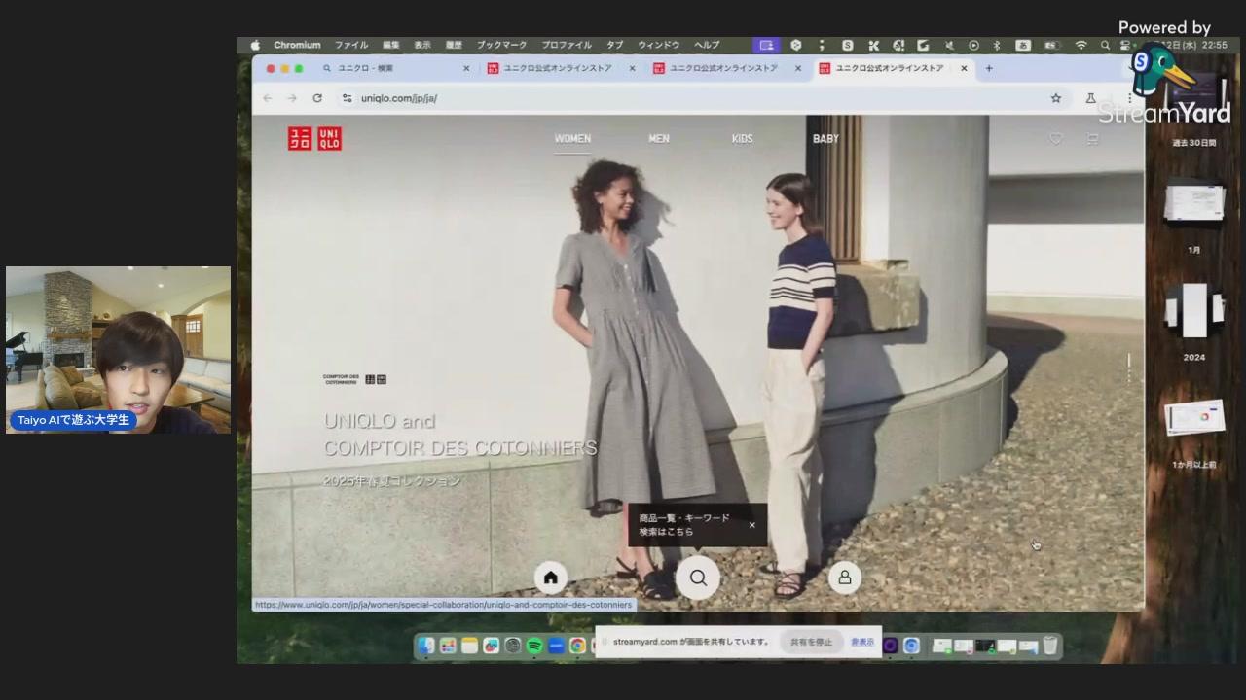Viewport: 1246px width, 700px height.
Task: Select the BABY category
Action: pos(825,139)
